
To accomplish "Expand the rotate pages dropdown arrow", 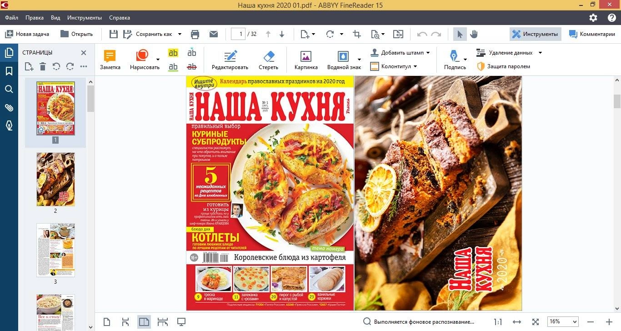I will click(x=341, y=34).
